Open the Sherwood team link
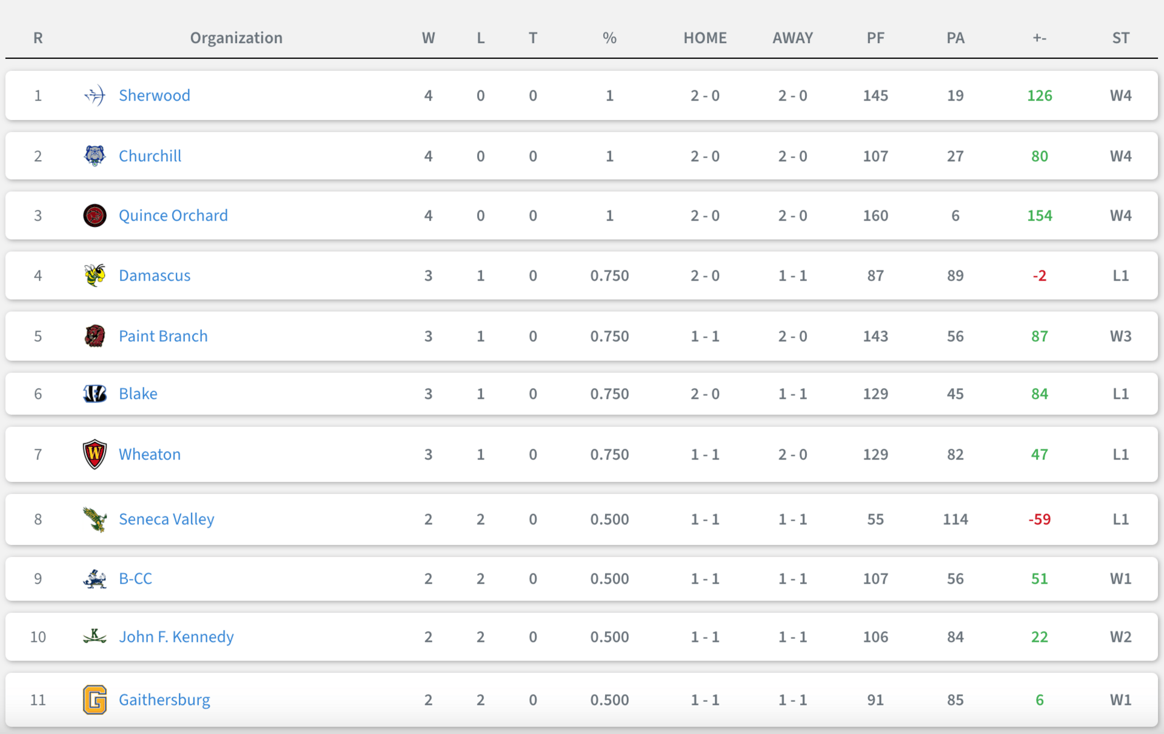Screen dimensions: 1164x734 point(155,96)
